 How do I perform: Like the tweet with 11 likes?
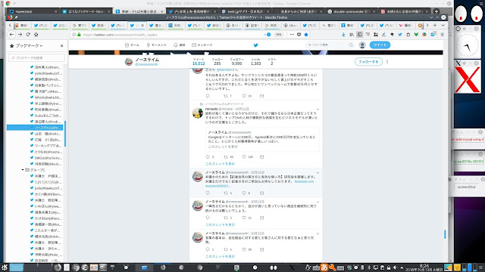[244, 218]
